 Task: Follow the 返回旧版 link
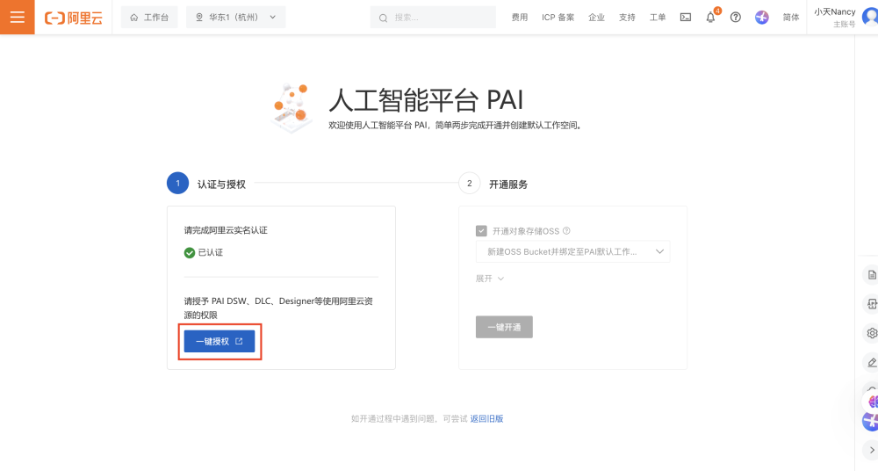pyautogui.click(x=486, y=418)
